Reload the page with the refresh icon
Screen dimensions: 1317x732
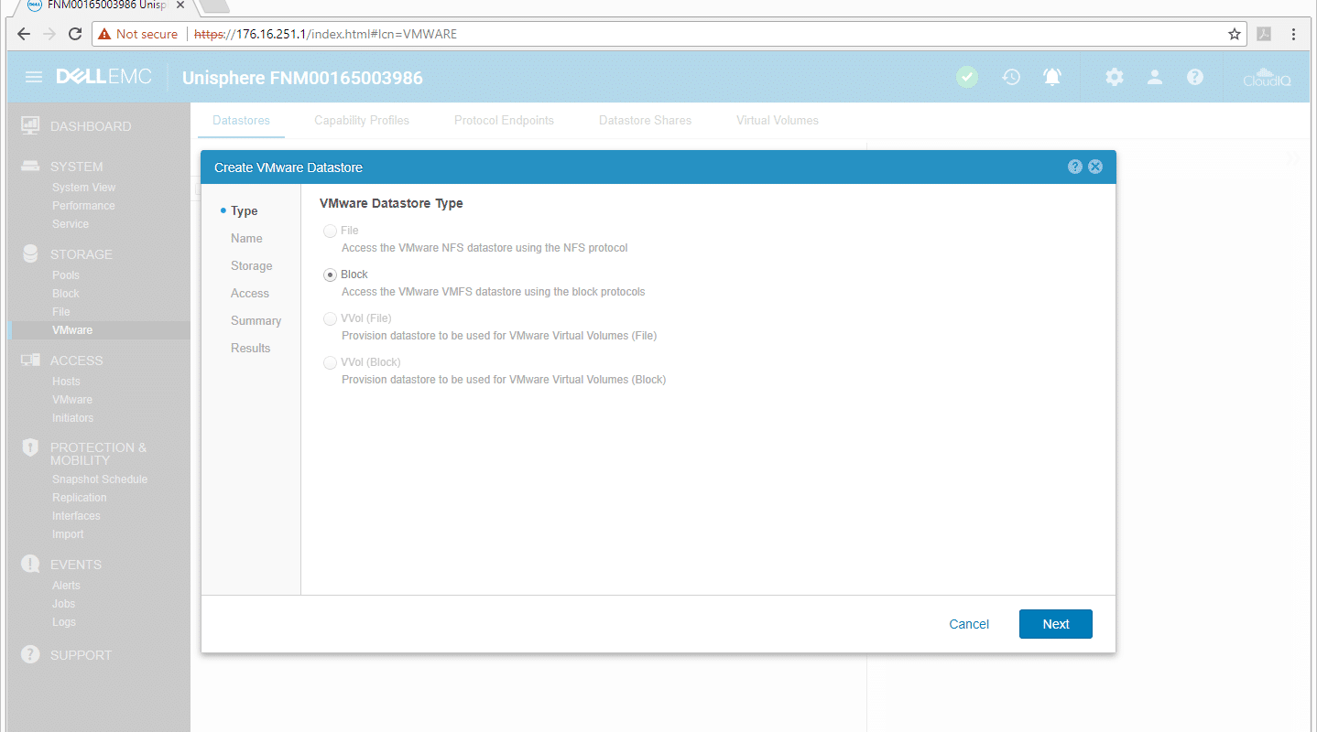(x=75, y=34)
